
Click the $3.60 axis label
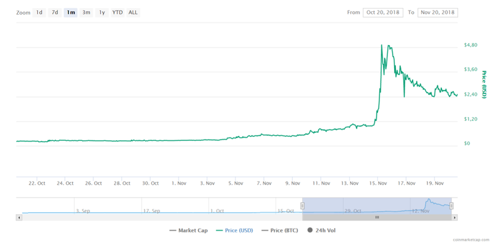coord(471,70)
